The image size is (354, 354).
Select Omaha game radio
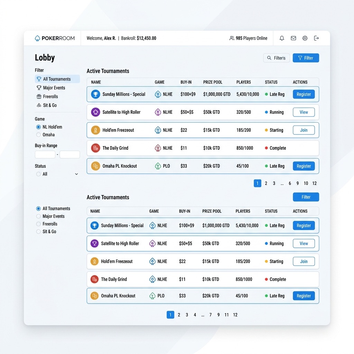tap(38, 134)
